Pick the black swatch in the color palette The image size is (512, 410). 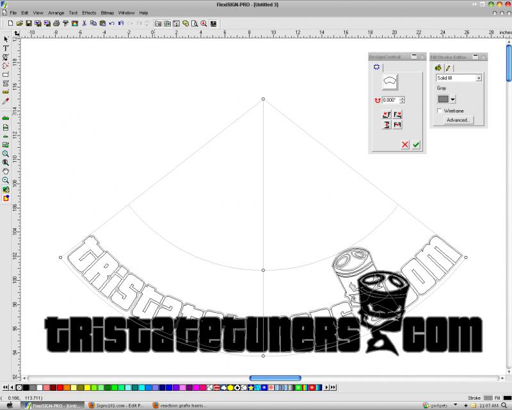click(x=26, y=388)
